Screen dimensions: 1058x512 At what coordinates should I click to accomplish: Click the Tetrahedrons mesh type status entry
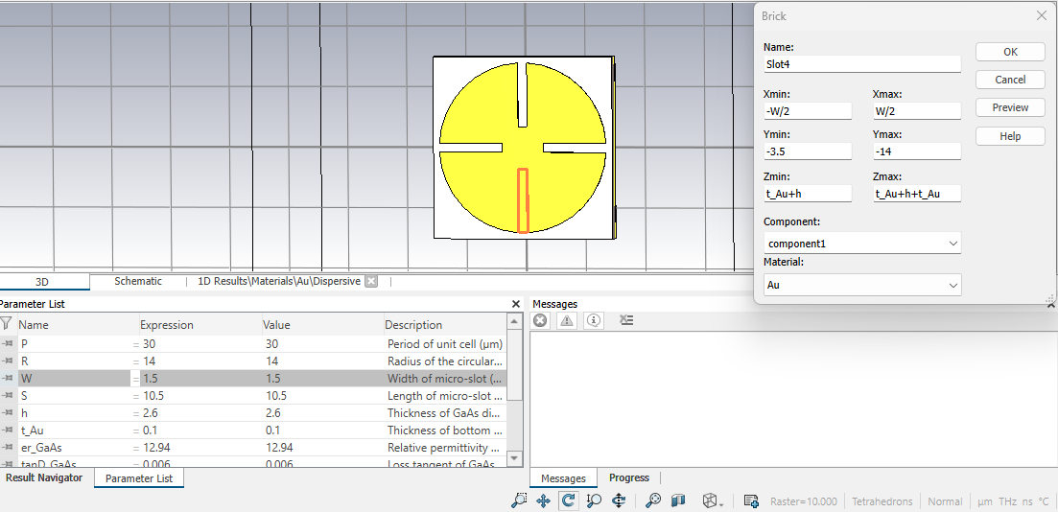tap(882, 501)
